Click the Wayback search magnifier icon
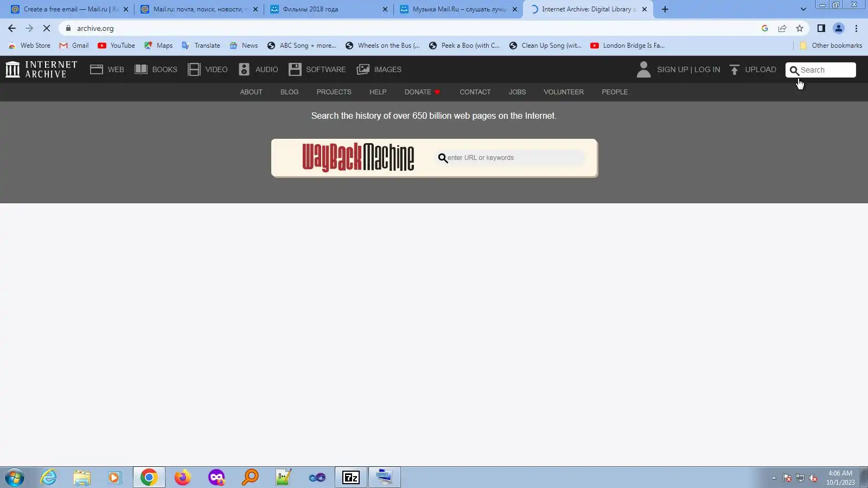The height and width of the screenshot is (488, 868). click(443, 158)
